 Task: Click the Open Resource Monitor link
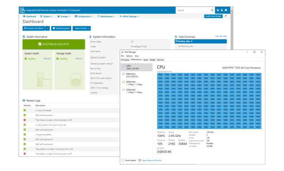pyautogui.click(x=152, y=160)
